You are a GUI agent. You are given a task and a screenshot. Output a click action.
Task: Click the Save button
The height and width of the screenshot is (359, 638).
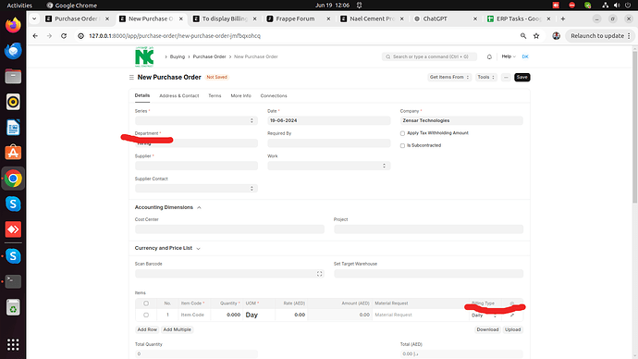[522, 78]
